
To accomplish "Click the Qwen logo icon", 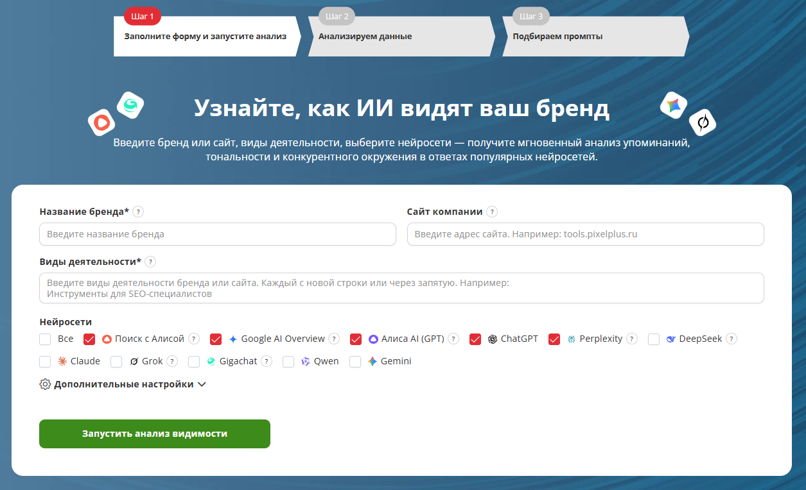I will [x=304, y=361].
